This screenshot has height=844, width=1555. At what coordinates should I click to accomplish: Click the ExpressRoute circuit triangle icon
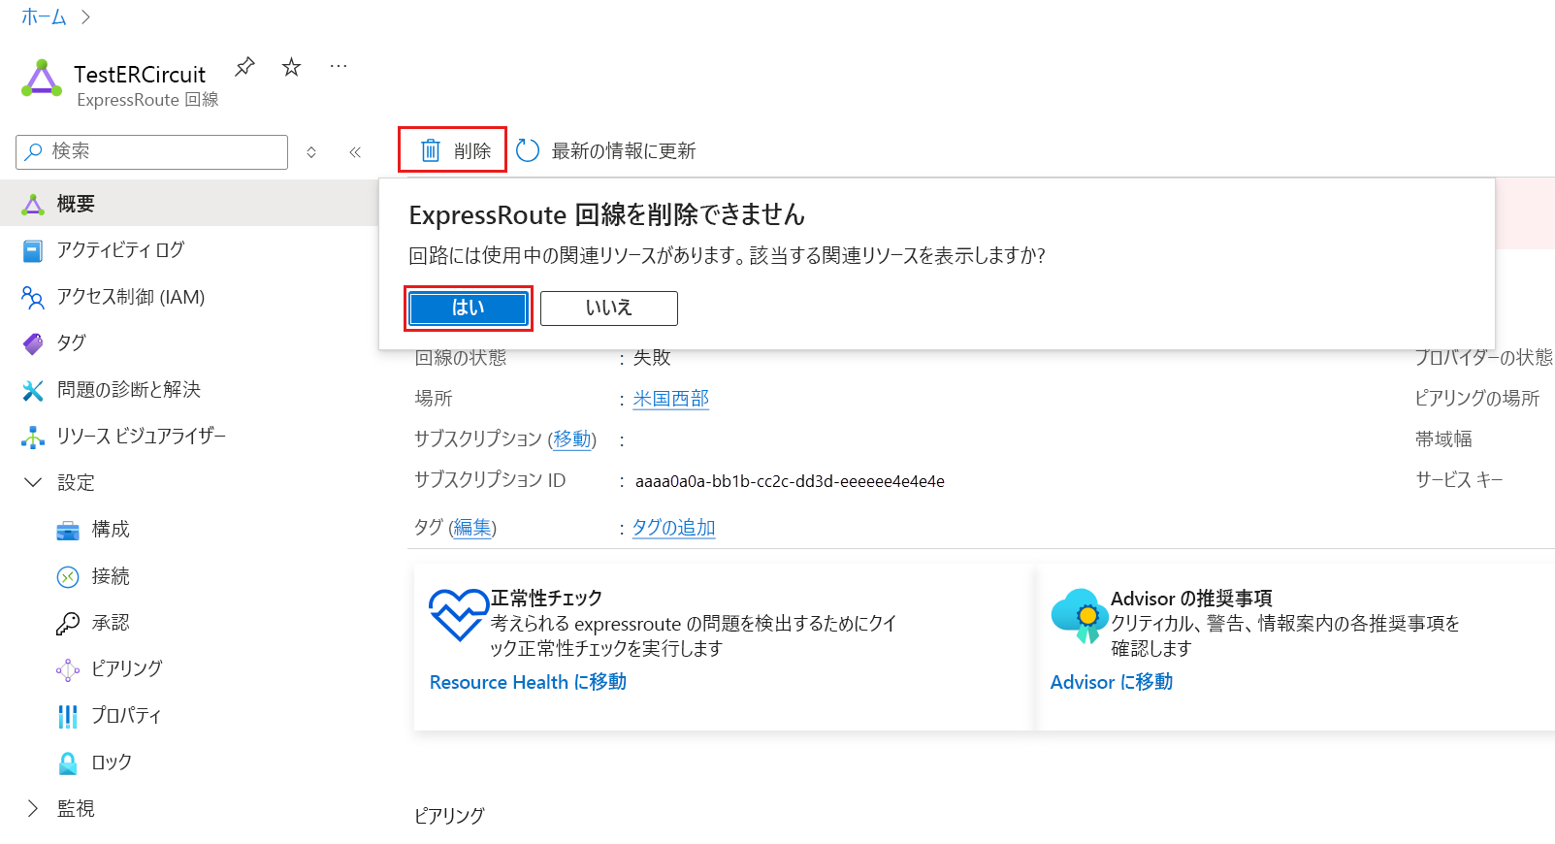pos(42,79)
